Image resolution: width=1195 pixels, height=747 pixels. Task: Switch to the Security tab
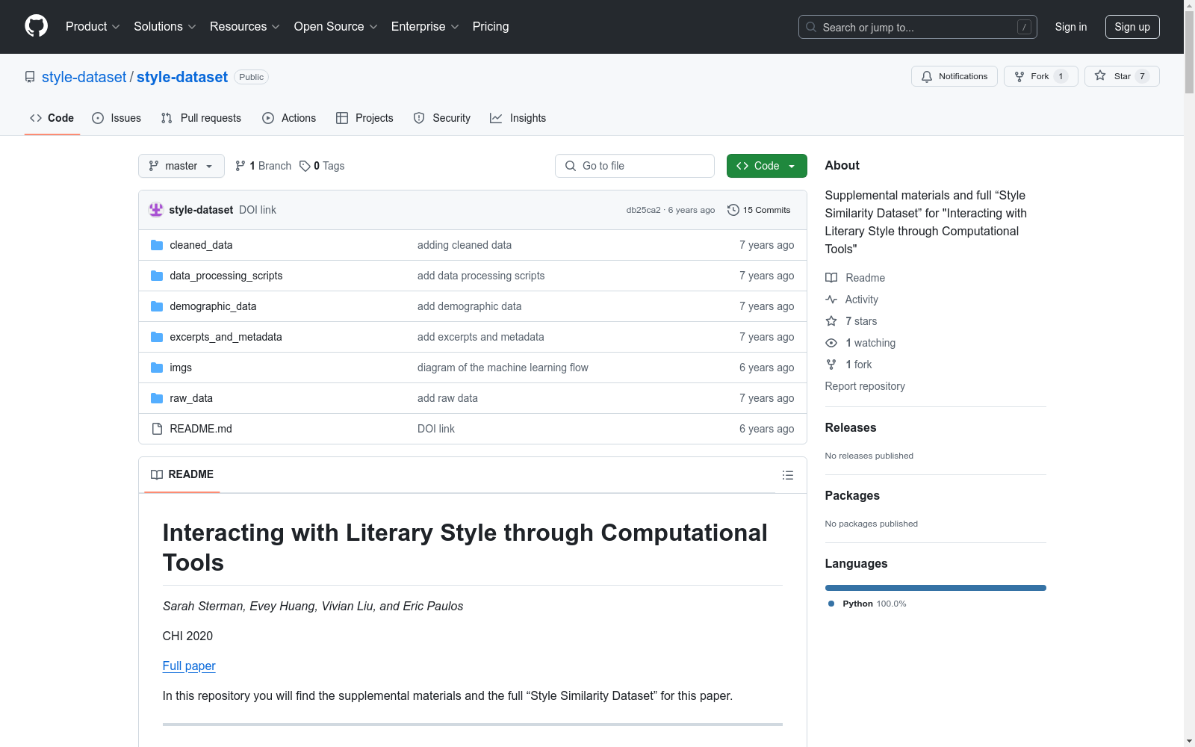click(x=442, y=118)
